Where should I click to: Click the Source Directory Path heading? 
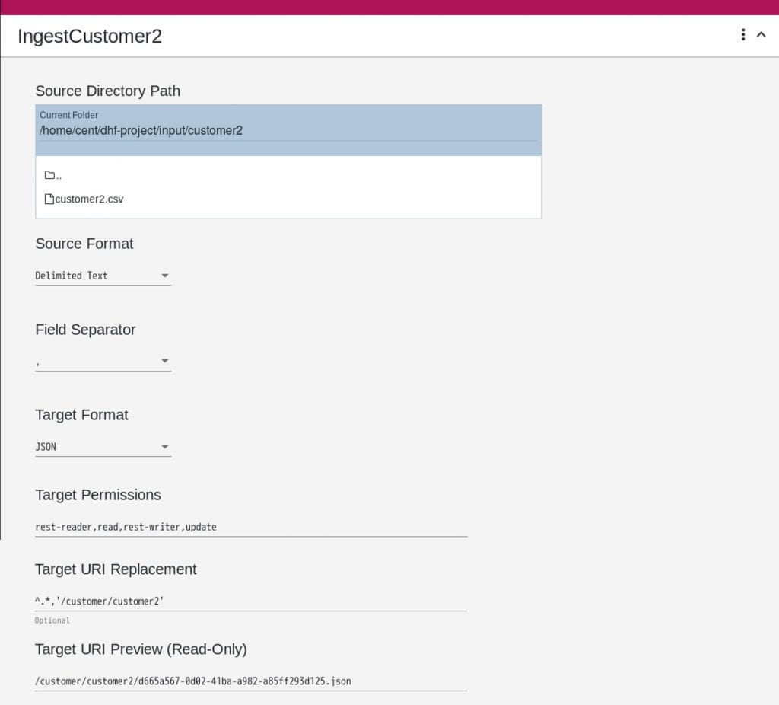coord(107,91)
